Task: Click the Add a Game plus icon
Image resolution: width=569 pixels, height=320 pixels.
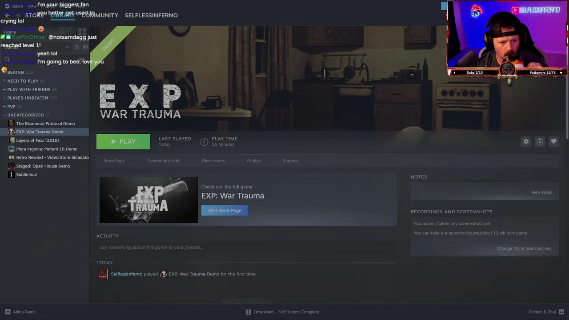Action: pos(8,312)
